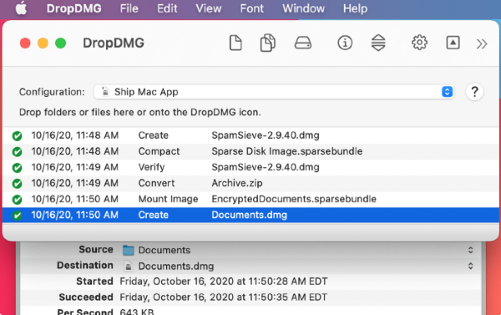Click the window's red close button
501x315 pixels.
(25, 43)
